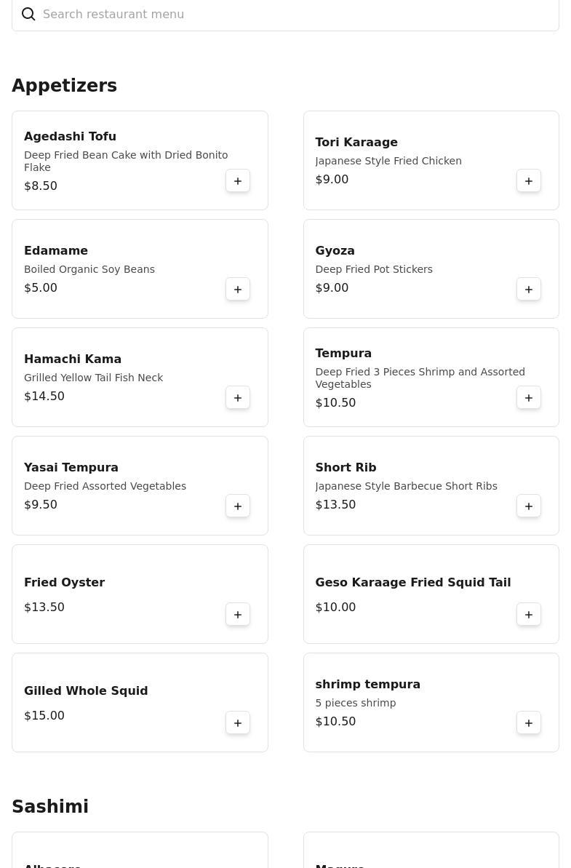The width and height of the screenshot is (571, 868).
Task: Select the Fried Oyster menu card
Action: pyautogui.click(x=140, y=594)
